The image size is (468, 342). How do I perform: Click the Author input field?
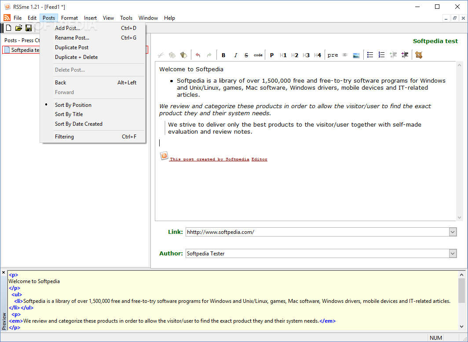click(317, 254)
